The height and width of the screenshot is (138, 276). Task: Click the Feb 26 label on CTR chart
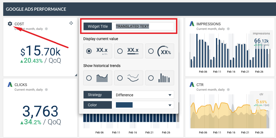pyautogui.click(x=259, y=132)
